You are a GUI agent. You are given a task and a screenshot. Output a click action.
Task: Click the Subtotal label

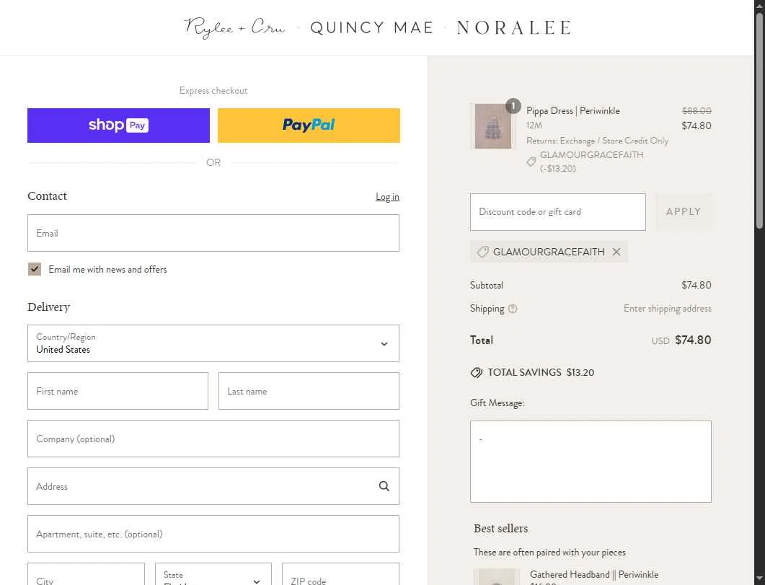coord(487,285)
